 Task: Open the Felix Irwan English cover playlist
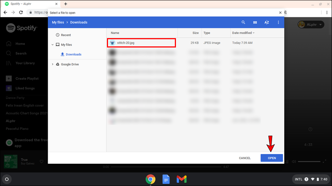(x=25, y=105)
